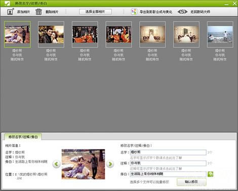Viewport: 238px width, 191px height.
Task: Click the confirm modification button
Action: (x=191, y=182)
